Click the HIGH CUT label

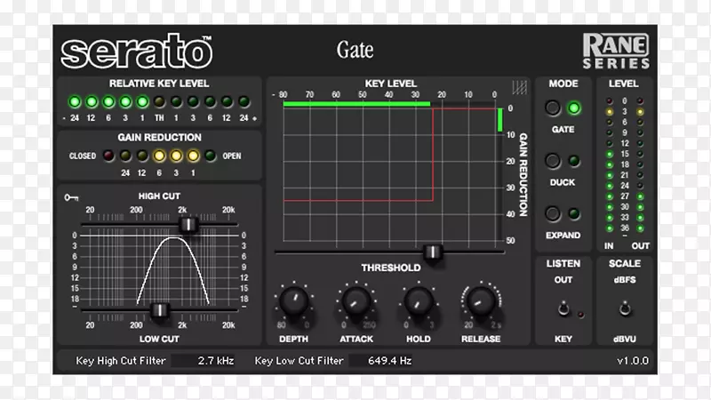[x=159, y=196]
